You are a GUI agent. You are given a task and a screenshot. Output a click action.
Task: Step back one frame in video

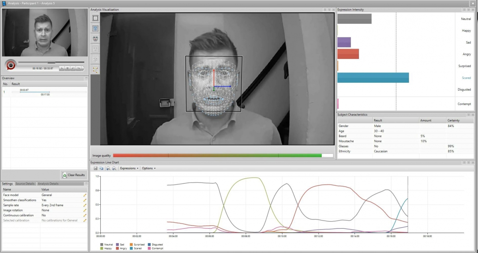pyautogui.click(x=72, y=69)
